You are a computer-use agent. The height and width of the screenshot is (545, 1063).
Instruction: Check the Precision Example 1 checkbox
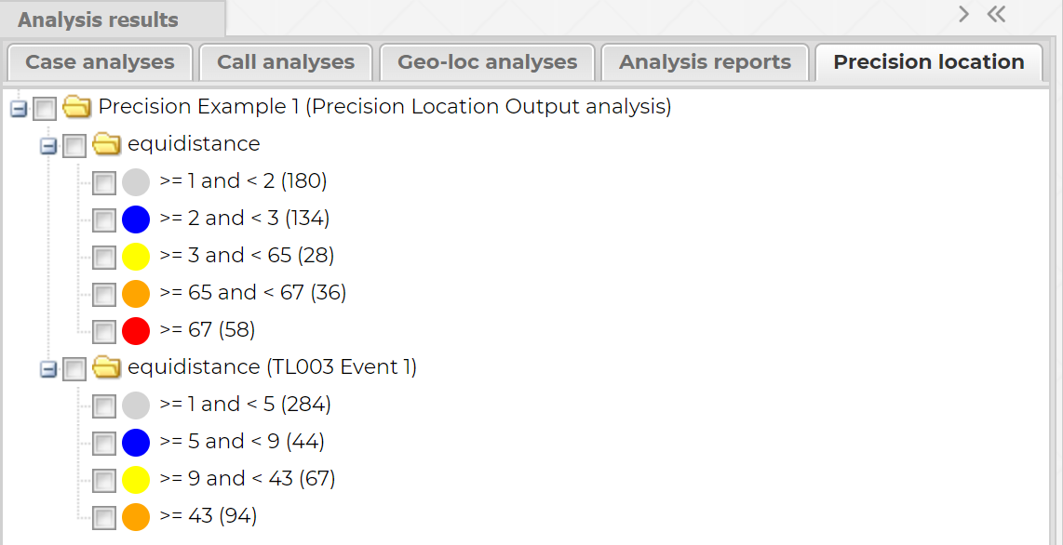click(x=44, y=109)
